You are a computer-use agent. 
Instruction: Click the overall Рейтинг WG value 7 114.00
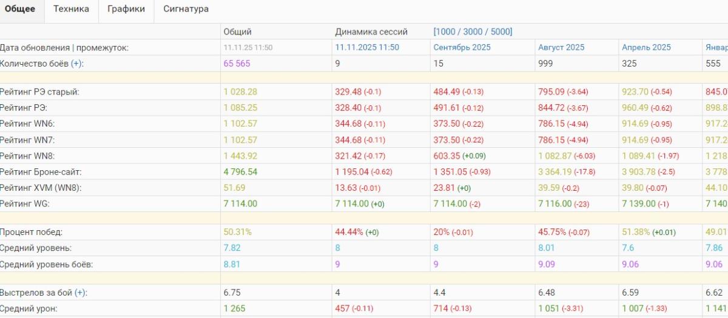(240, 204)
